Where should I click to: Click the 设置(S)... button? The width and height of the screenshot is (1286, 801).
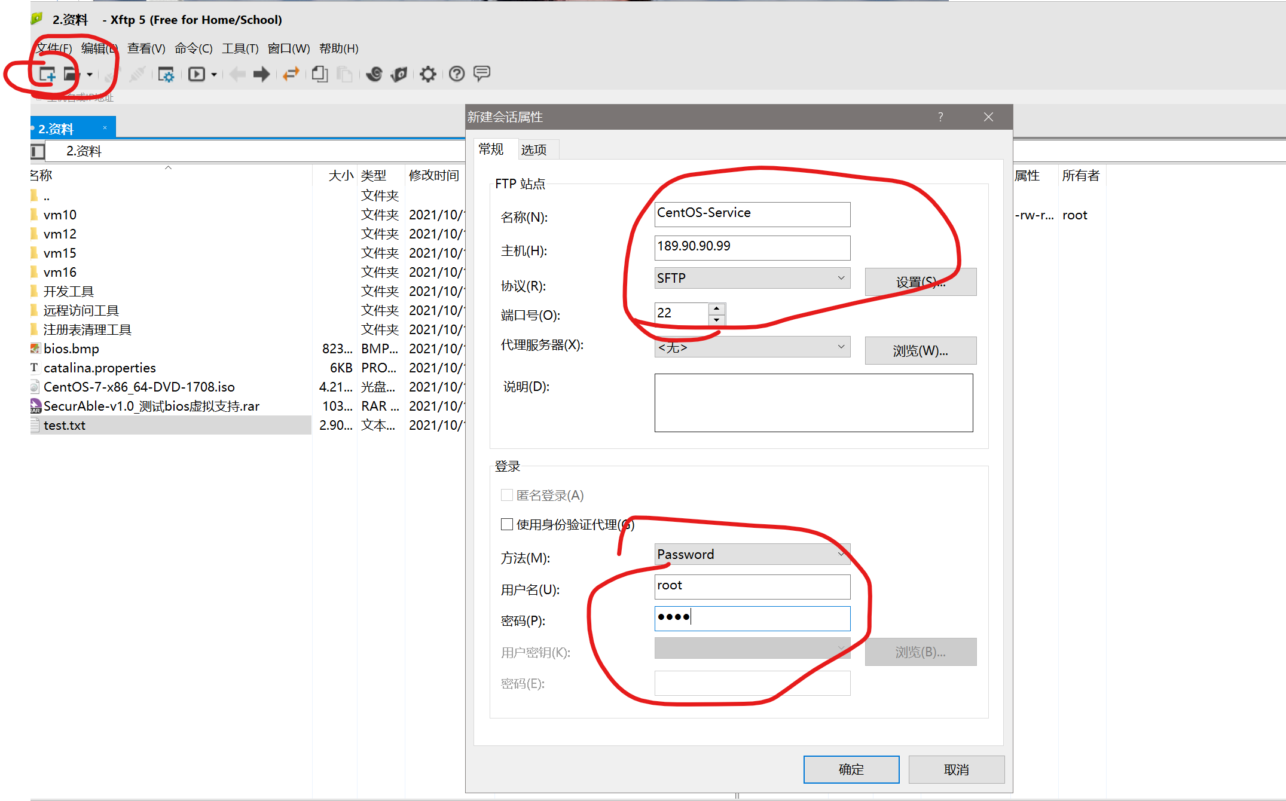coord(920,282)
